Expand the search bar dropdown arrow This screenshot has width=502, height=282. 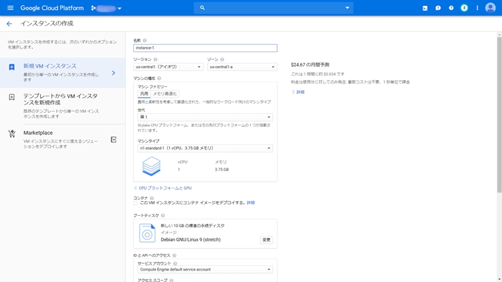tap(347, 7)
